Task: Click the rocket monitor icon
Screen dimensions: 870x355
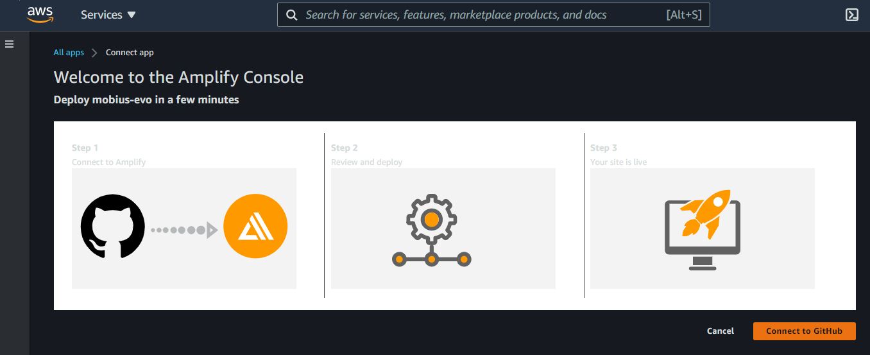Action: pyautogui.click(x=703, y=229)
